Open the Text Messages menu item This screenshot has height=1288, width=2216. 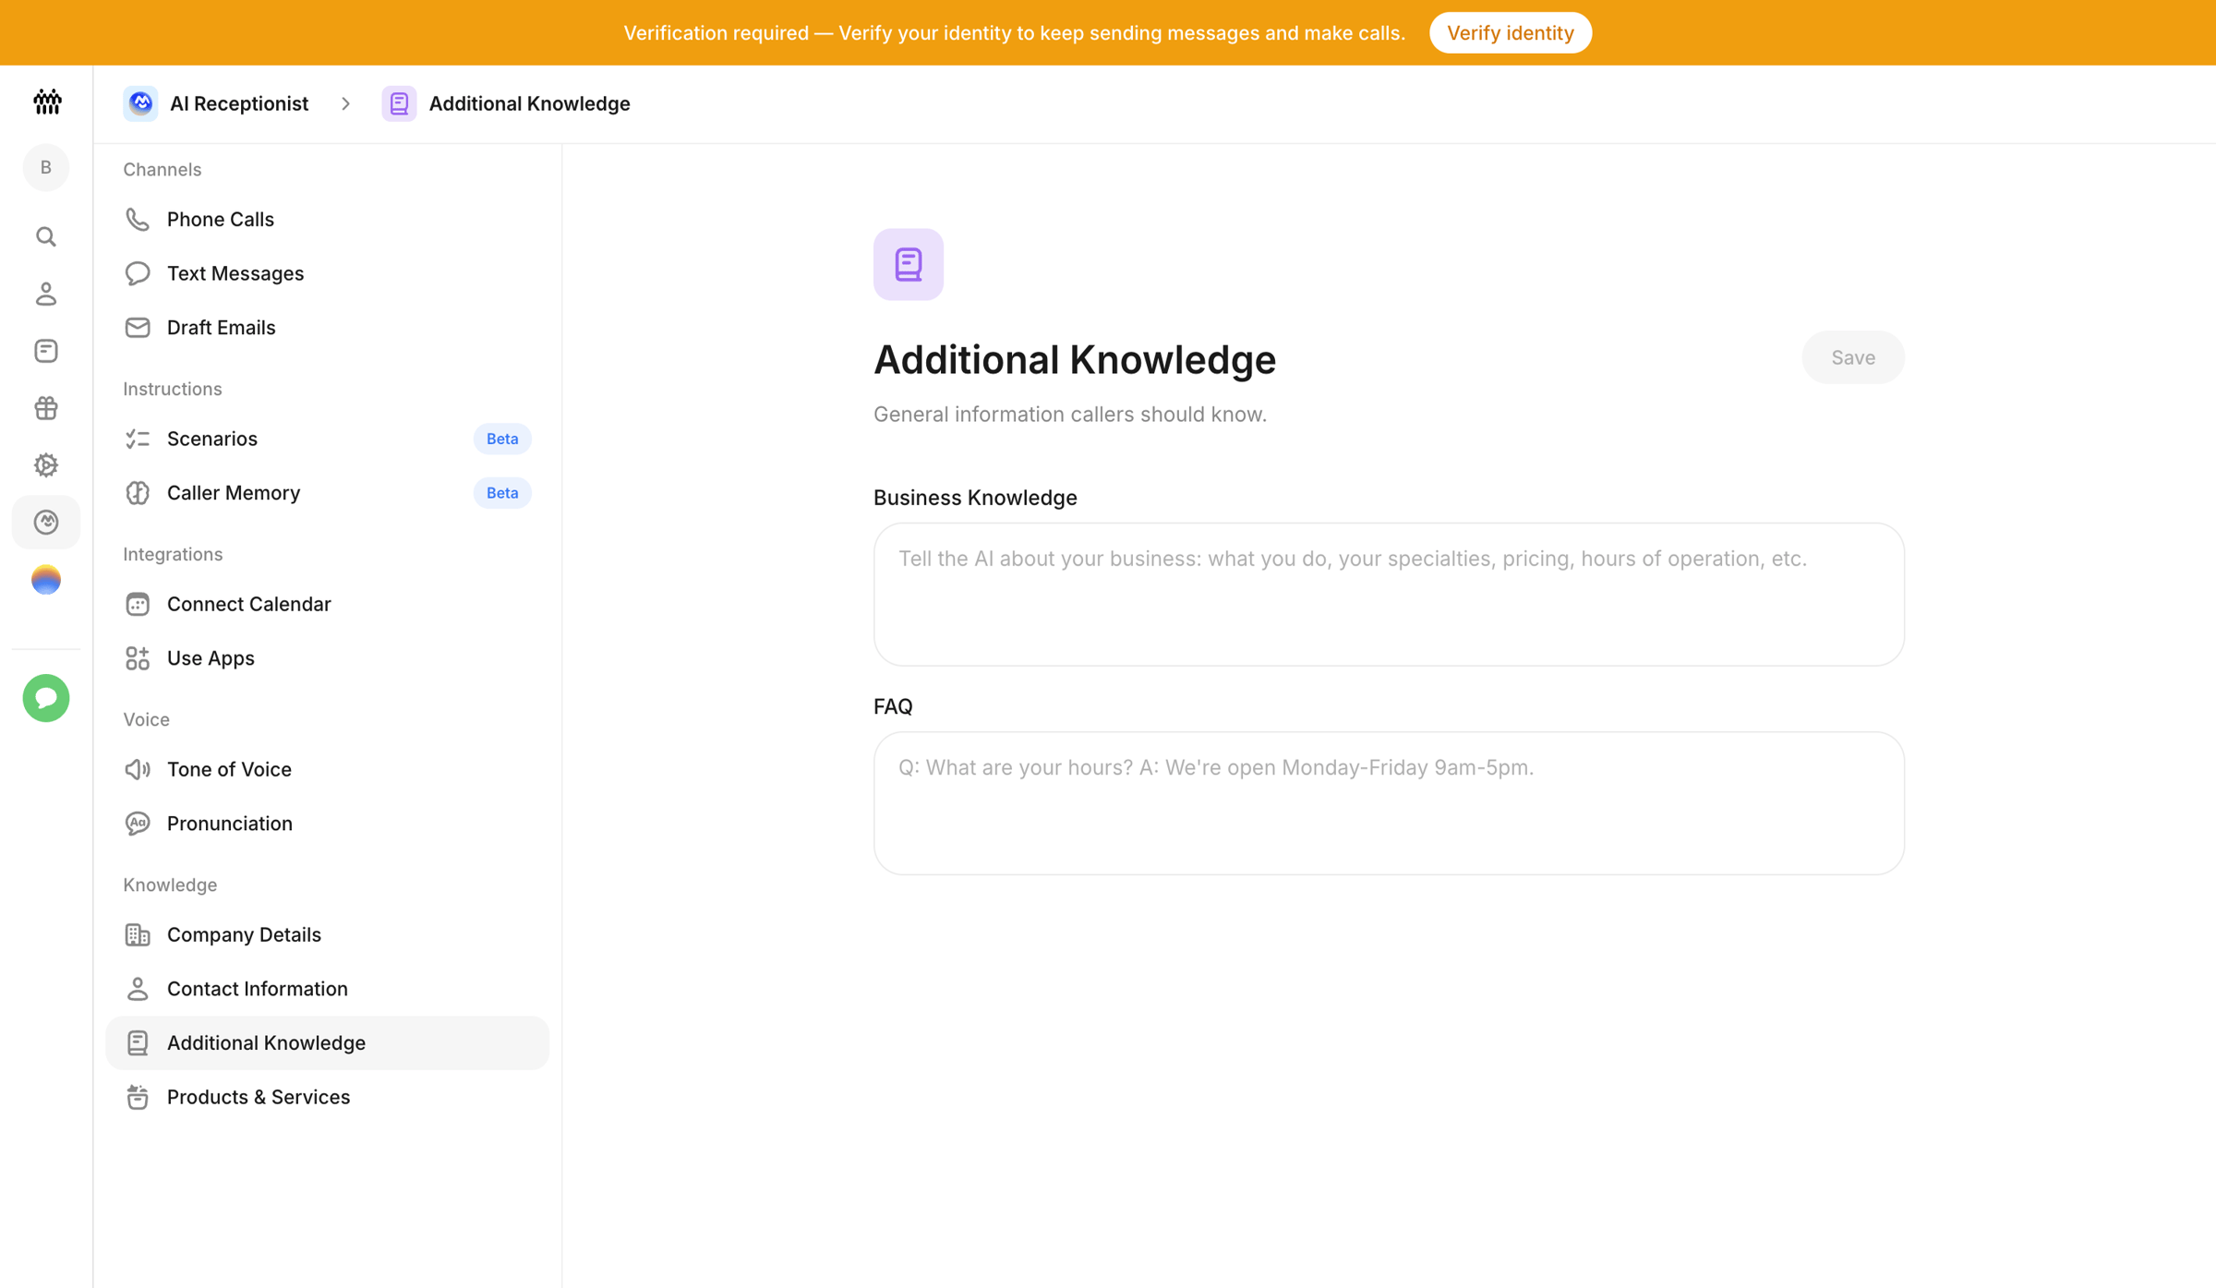coord(327,273)
